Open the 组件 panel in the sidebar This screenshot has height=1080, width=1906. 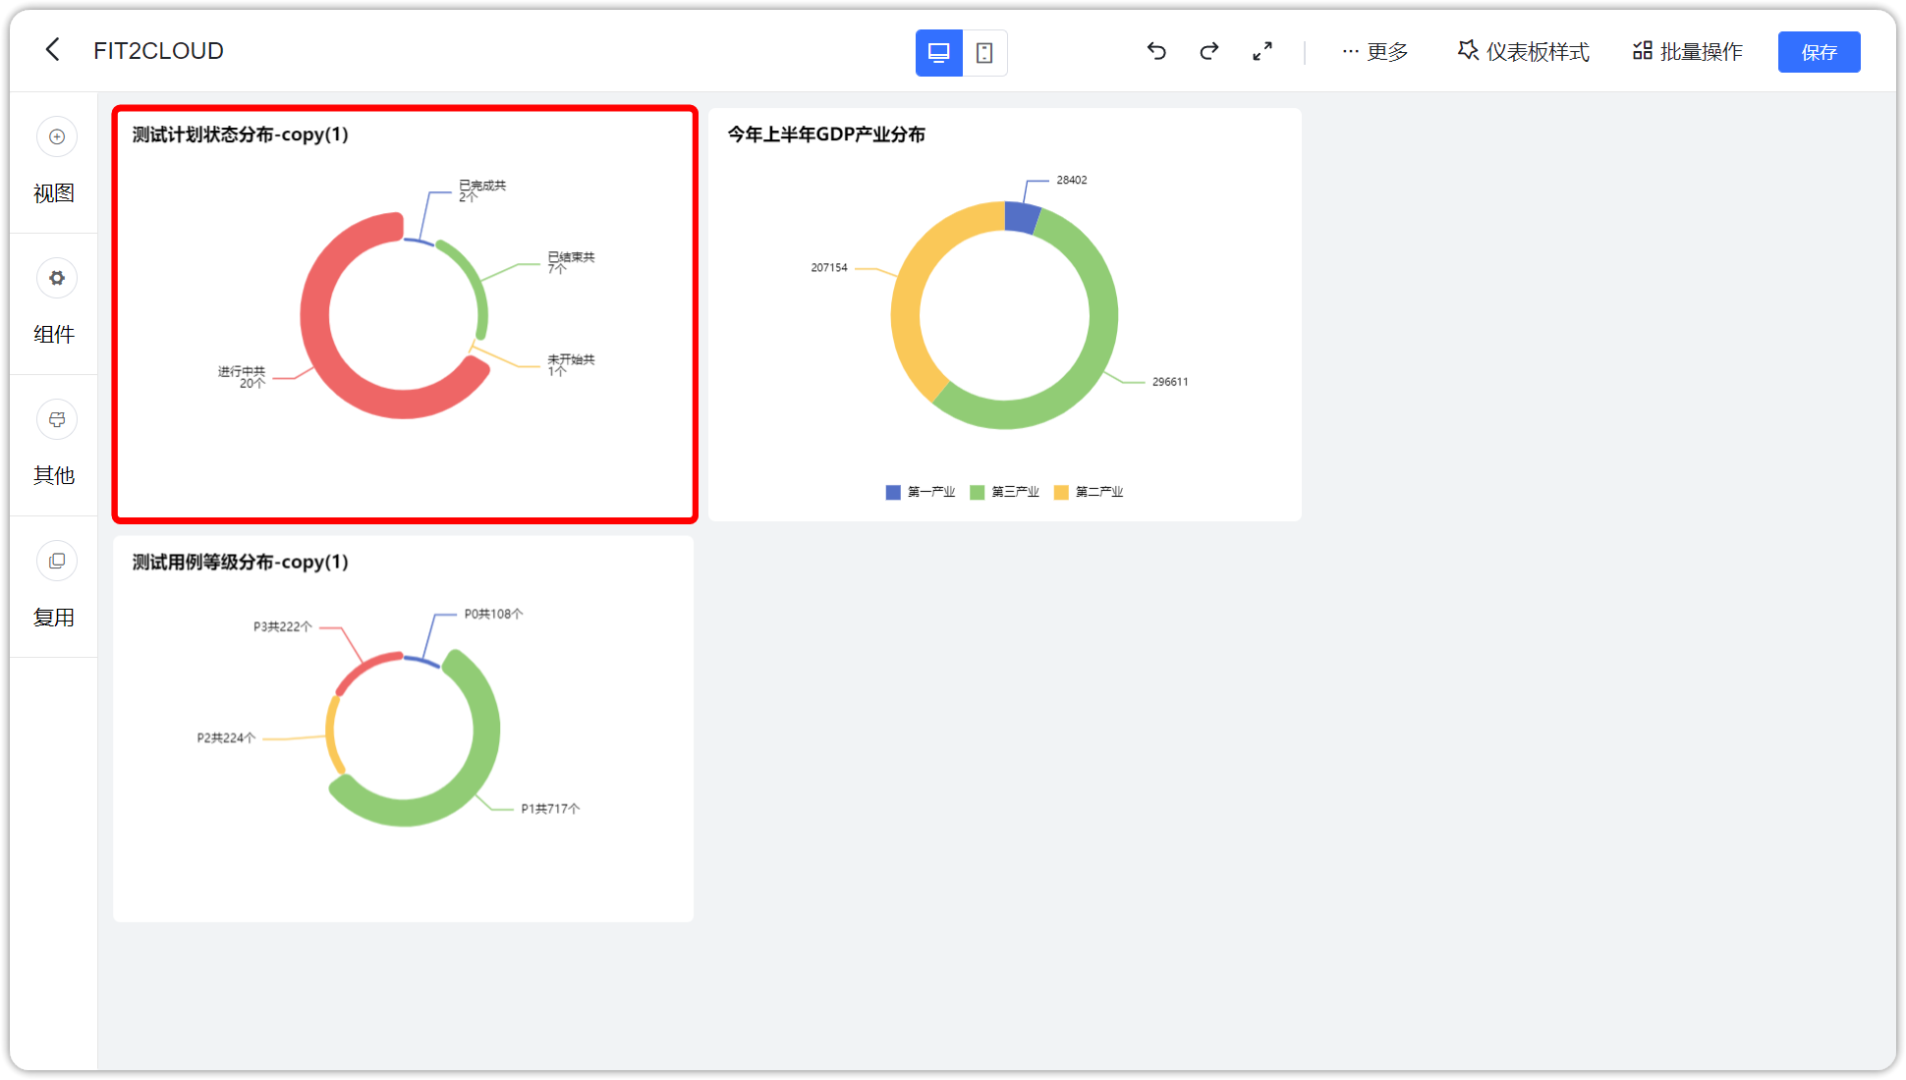(x=55, y=306)
